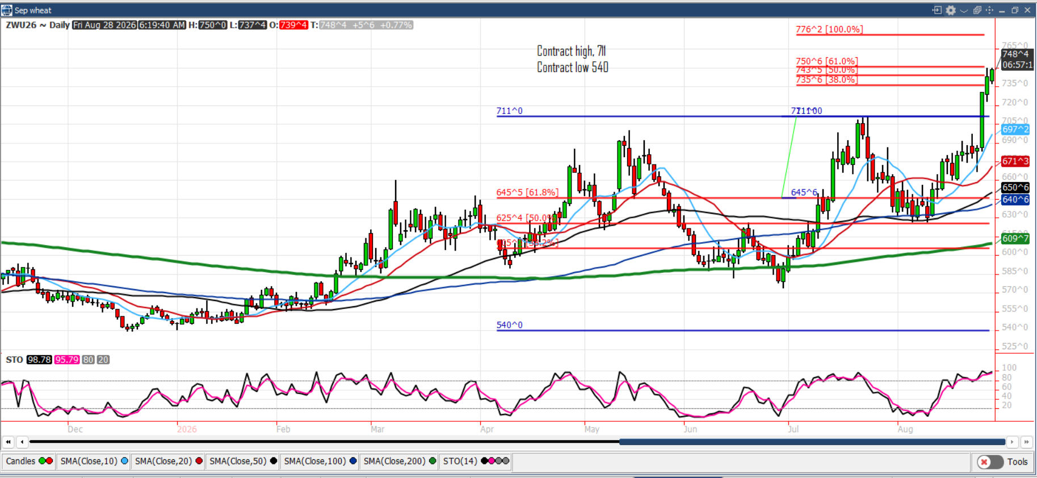
Task: Click the Contract low 540 annotation text
Action: click(573, 67)
